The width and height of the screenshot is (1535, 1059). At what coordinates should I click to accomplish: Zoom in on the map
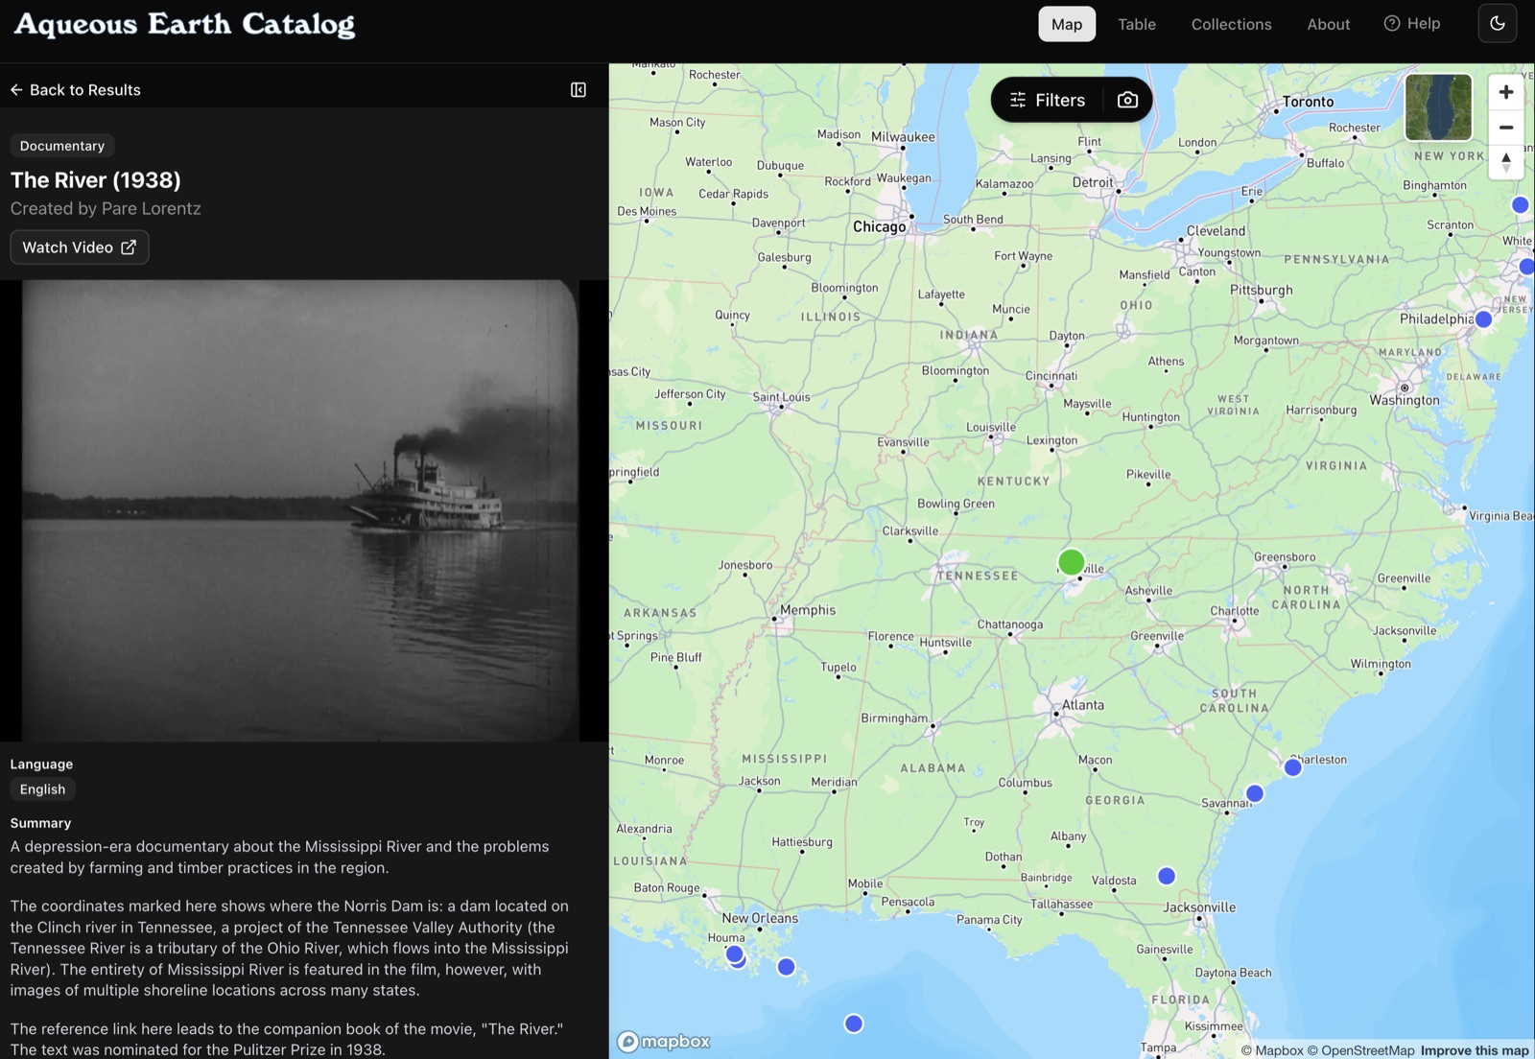(x=1506, y=92)
